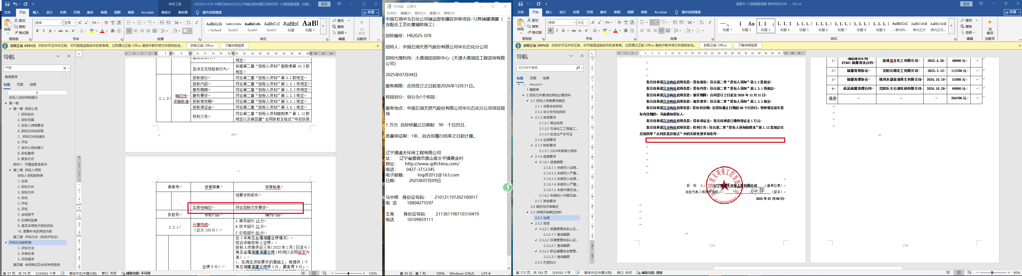Toggle right alignment in right Word ribbon
The image size is (1022, 276).
[x=655, y=31]
